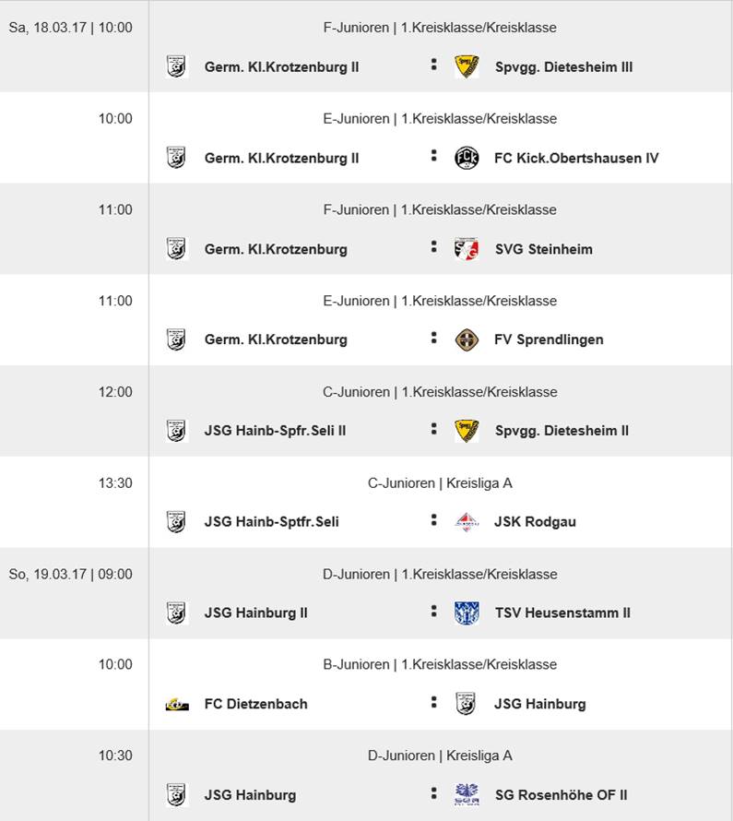Image resolution: width=733 pixels, height=821 pixels.
Task: Click crest beside JSG Hainburg II home team
Action: coord(176,613)
